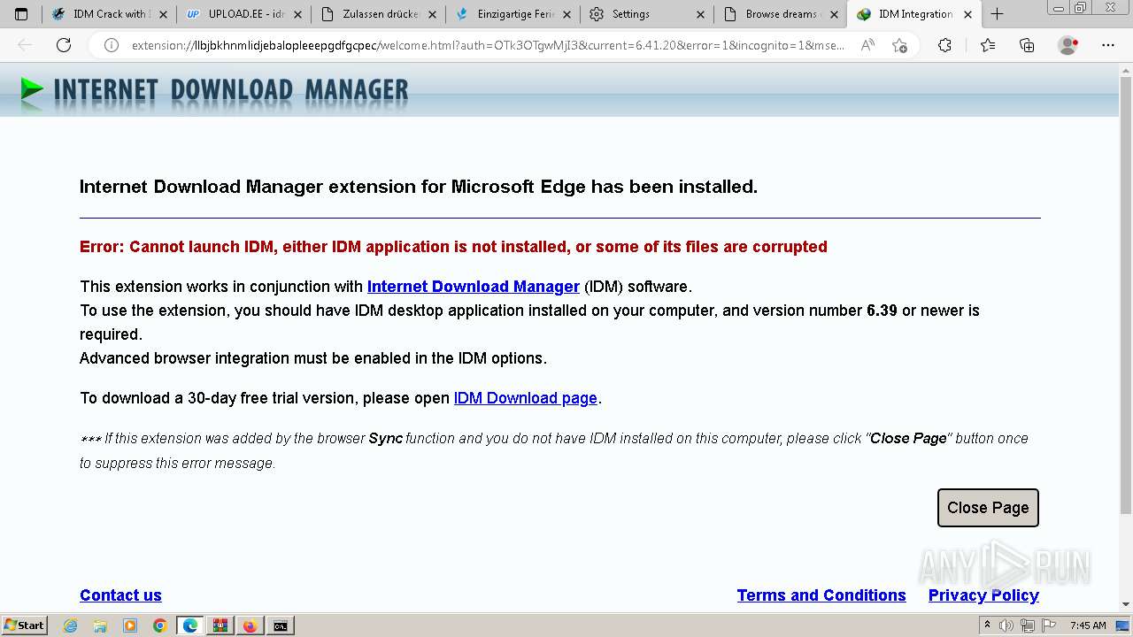Open Action Center flag icon
This screenshot has width=1133, height=637.
pos(1048,625)
